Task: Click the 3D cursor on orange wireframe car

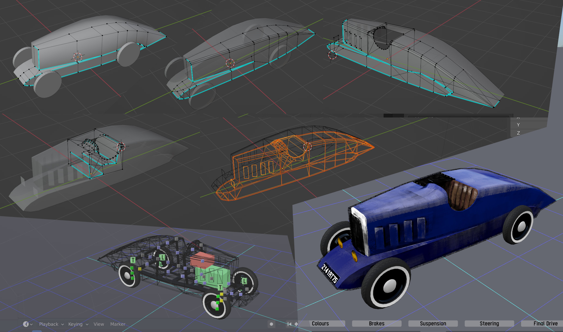Action: tap(307, 147)
